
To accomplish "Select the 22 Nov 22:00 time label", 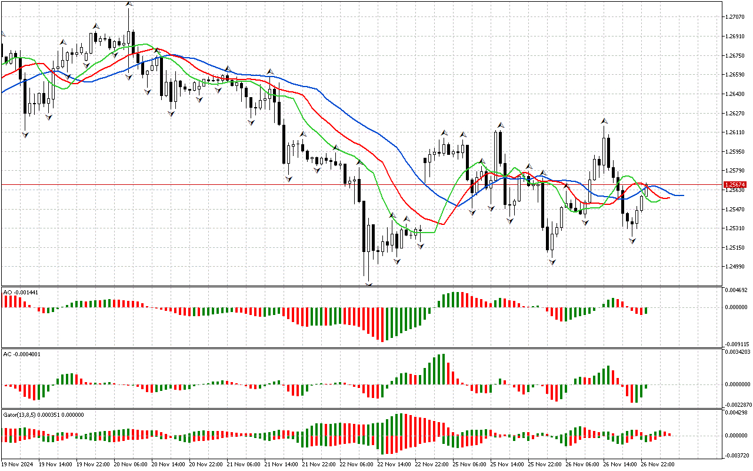I will 432,465.
